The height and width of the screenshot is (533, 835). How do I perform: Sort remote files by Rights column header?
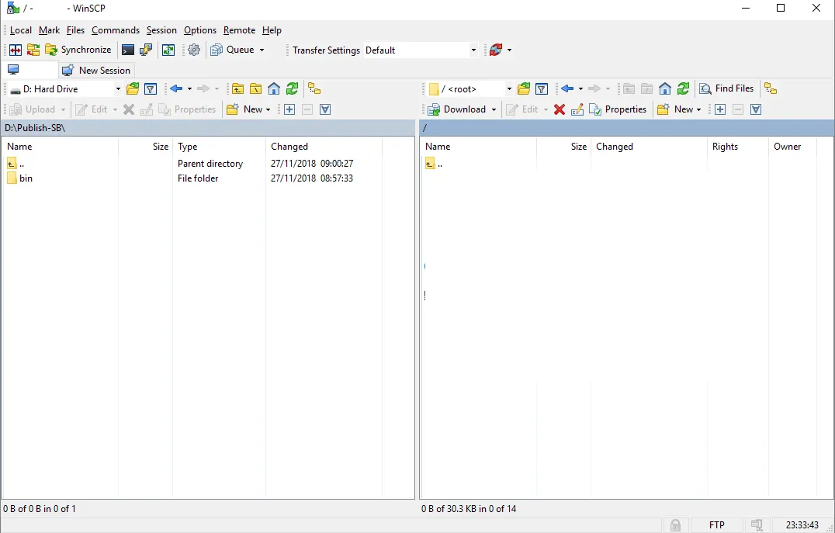(x=737, y=147)
